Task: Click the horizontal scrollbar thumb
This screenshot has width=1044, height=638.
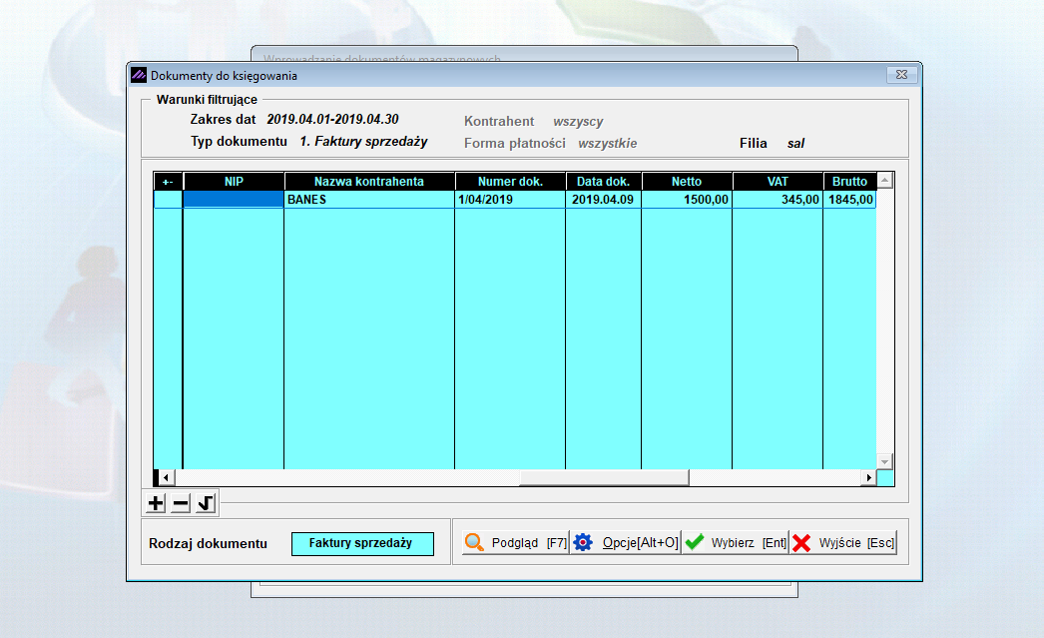Action: click(604, 477)
